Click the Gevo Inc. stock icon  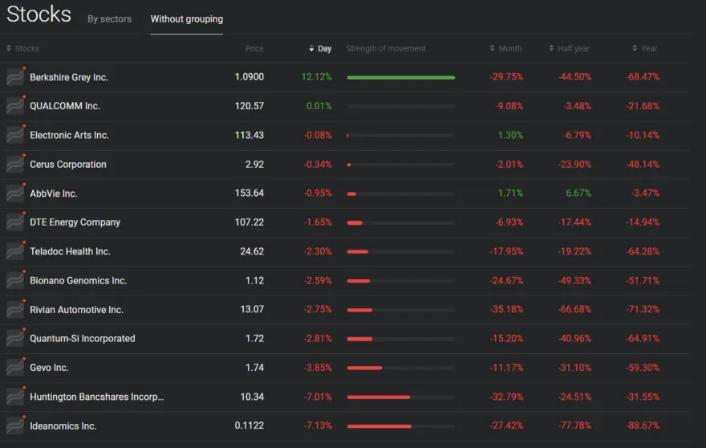pyautogui.click(x=15, y=368)
